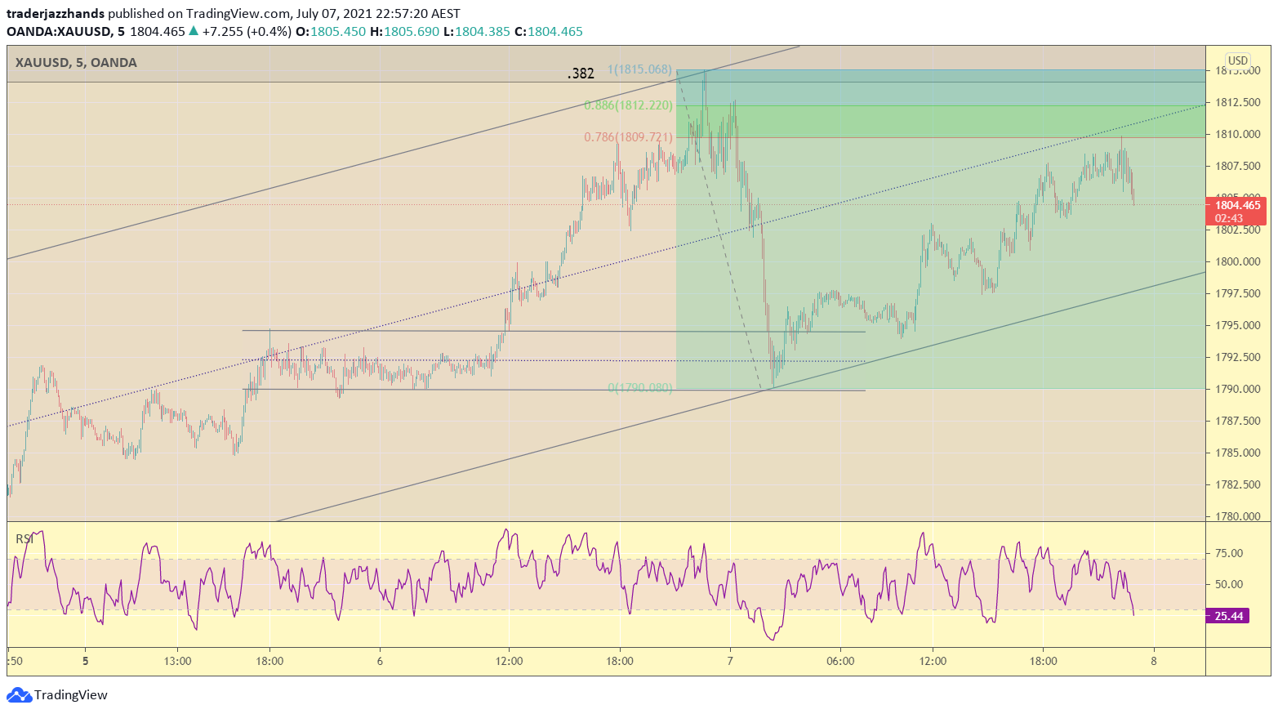Click the Fibonacci level label 0.886(1812.220)
This screenshot has height=714, width=1278.
tap(628, 105)
